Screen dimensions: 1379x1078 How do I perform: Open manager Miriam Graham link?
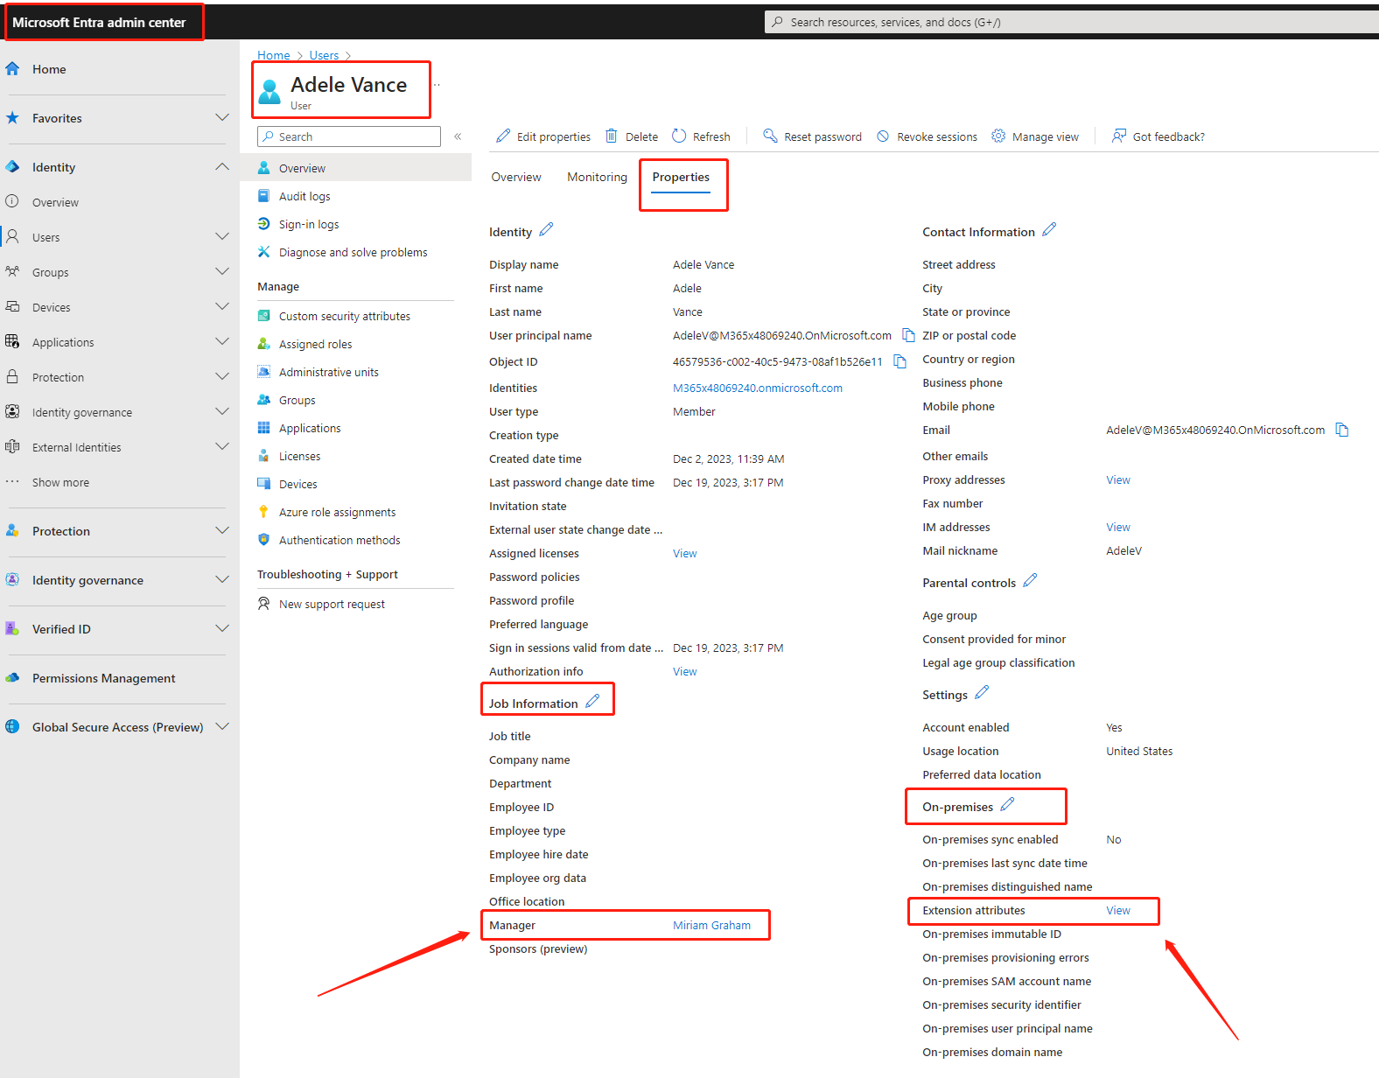(711, 925)
